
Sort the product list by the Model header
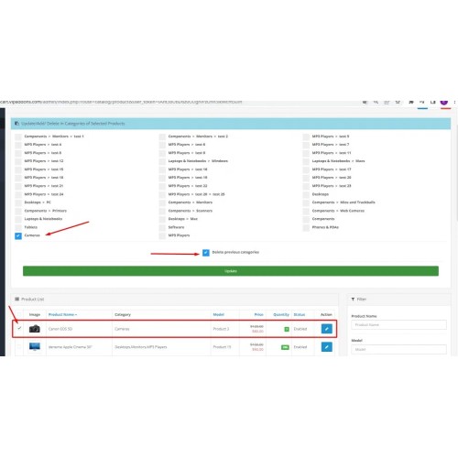pos(218,314)
